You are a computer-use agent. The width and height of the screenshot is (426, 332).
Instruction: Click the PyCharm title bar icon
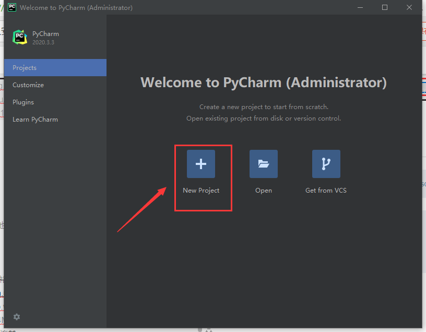click(12, 7)
